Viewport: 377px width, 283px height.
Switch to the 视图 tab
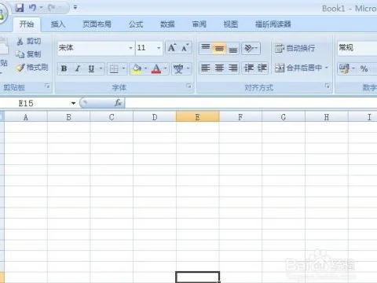231,24
